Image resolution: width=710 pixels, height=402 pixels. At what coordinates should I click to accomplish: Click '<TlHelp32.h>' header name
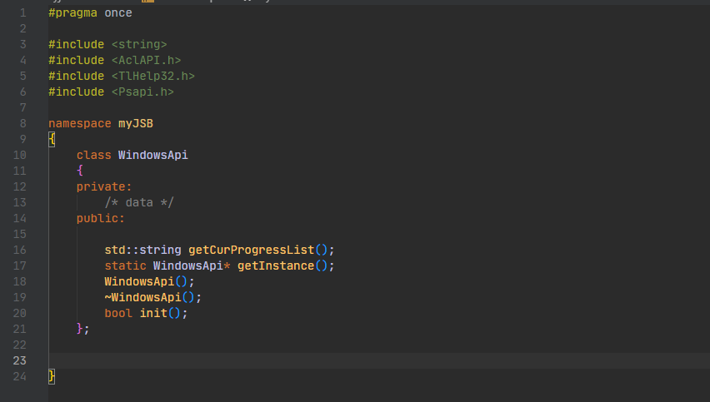pyautogui.click(x=153, y=76)
